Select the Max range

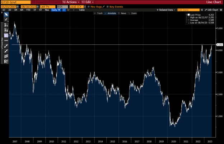point(47,10)
